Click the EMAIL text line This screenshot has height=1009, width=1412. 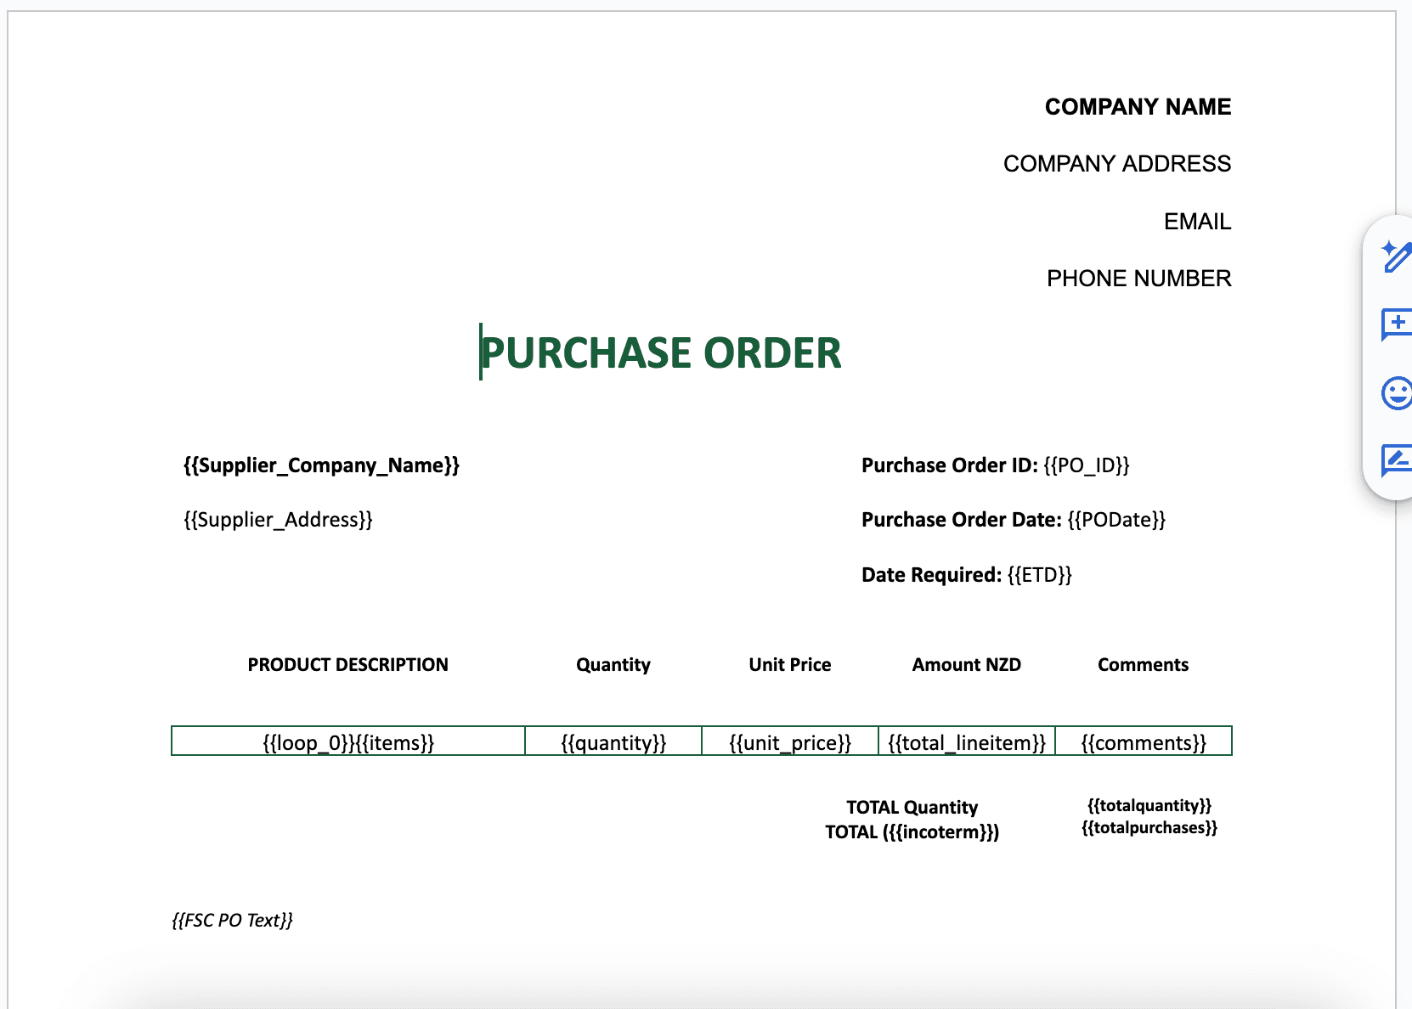[1197, 221]
